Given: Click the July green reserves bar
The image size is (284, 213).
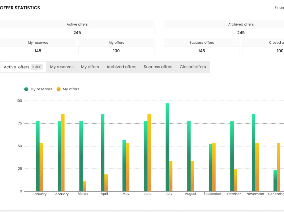Looking at the screenshot, I should [167, 147].
